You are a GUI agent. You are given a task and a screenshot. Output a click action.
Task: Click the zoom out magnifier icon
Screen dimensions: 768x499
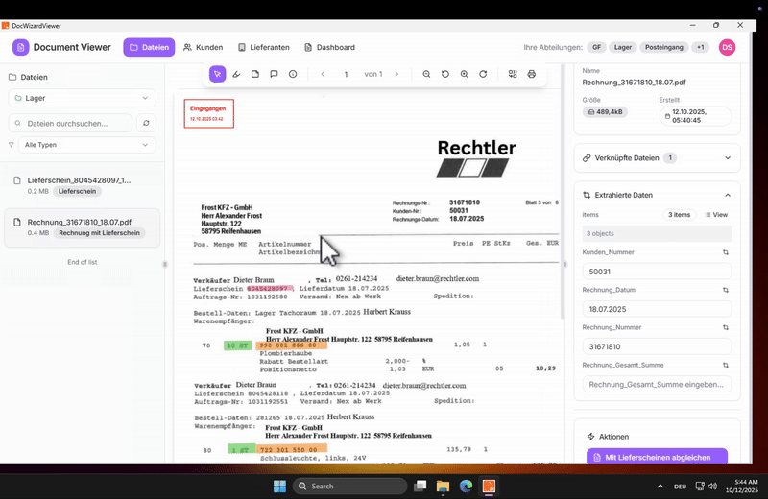point(426,74)
